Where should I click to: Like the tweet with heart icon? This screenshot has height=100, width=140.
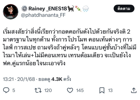click(70, 90)
